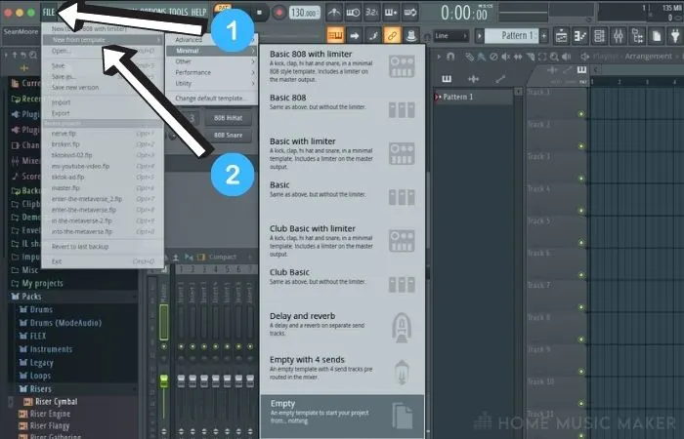Image resolution: width=684 pixels, height=439 pixels.
Task: Mute Track 7 with its green dot
Action: pos(581,307)
